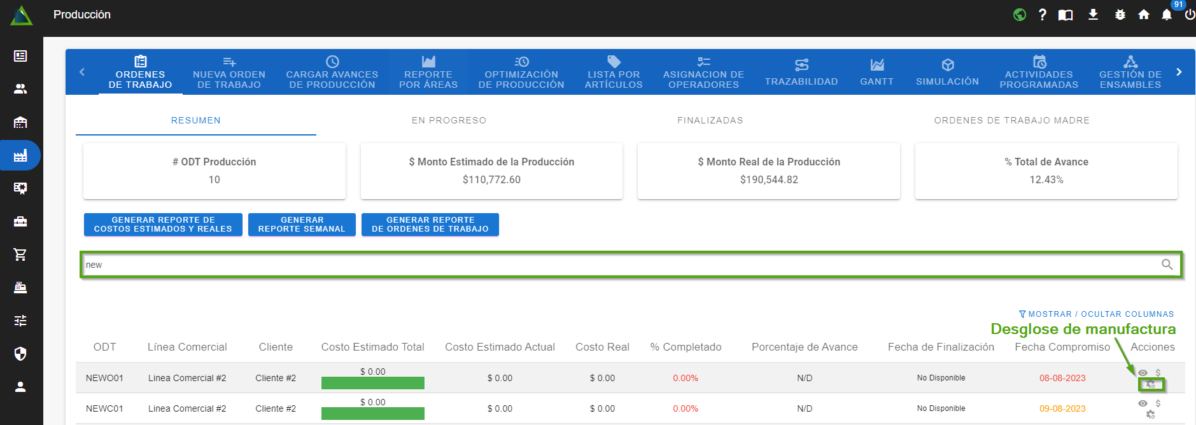Open manufacturing breakdown gears for NEWO01
Image resolution: width=1196 pixels, height=425 pixels.
pos(1150,384)
